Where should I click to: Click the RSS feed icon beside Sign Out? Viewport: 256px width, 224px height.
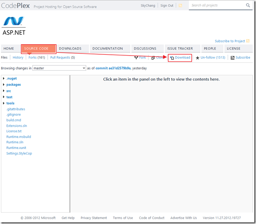(x=180, y=5)
